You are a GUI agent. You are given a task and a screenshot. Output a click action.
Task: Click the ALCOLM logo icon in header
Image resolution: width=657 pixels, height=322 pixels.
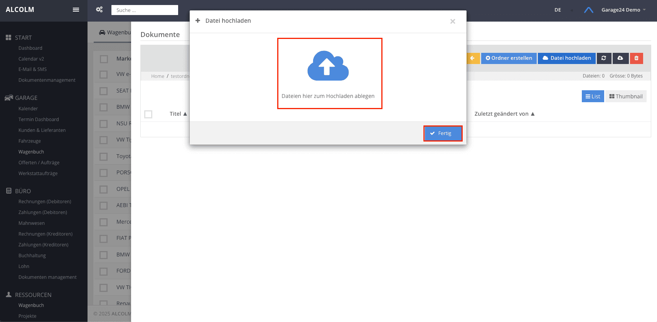tap(588, 10)
